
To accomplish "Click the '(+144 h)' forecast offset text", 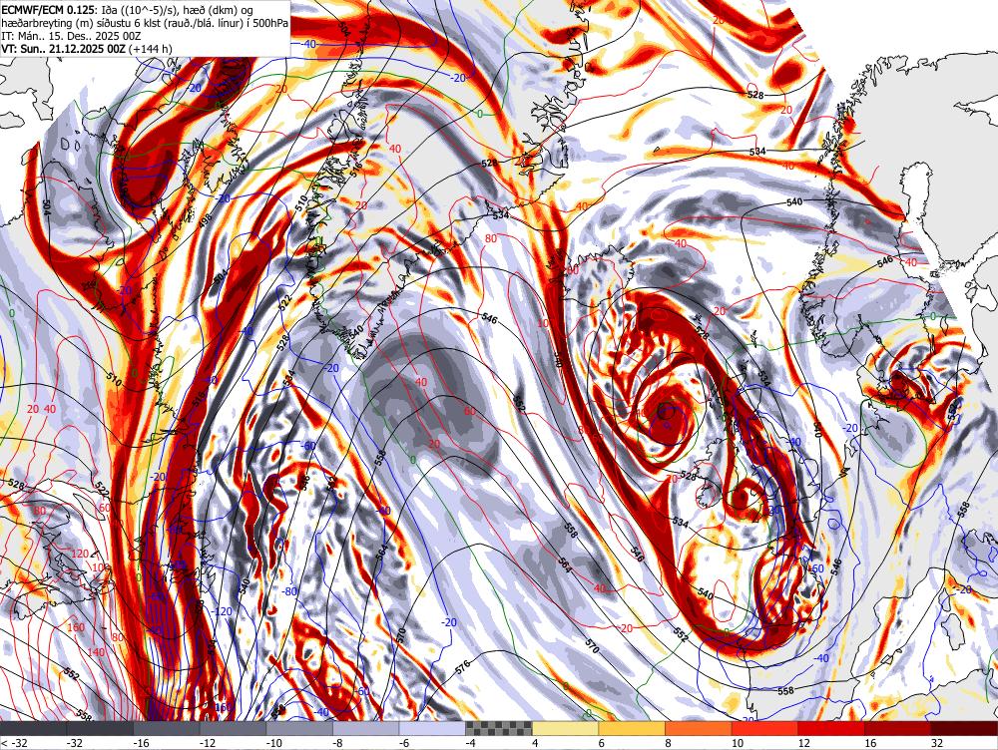I will tap(151, 49).
